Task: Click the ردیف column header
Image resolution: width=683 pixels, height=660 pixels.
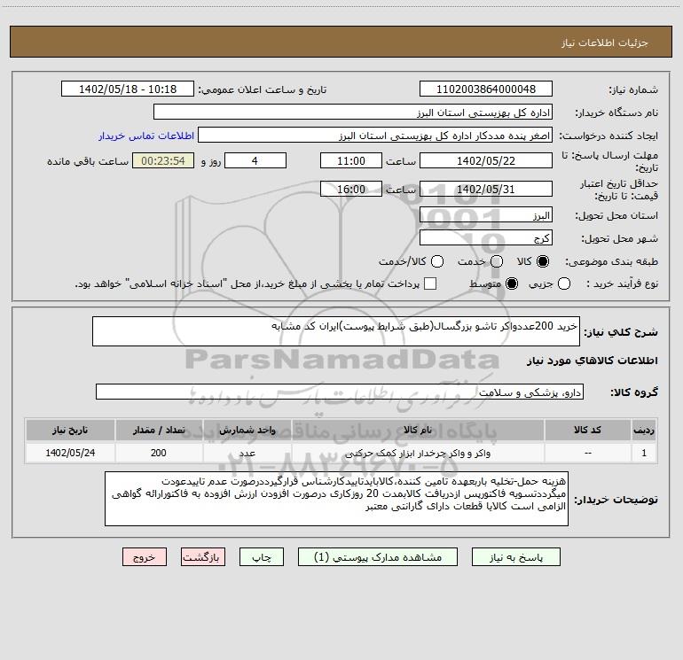Action: (x=644, y=430)
